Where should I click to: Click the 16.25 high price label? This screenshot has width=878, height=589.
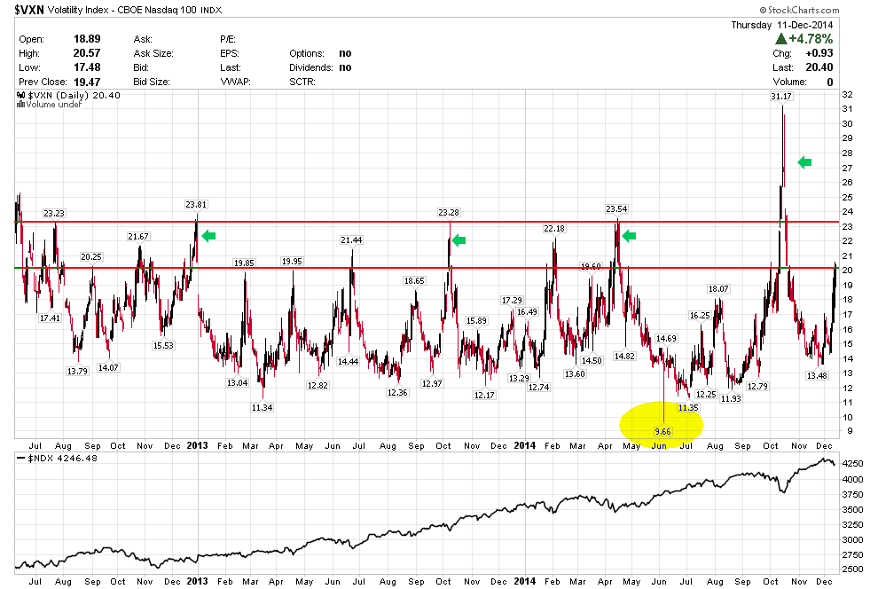700,316
